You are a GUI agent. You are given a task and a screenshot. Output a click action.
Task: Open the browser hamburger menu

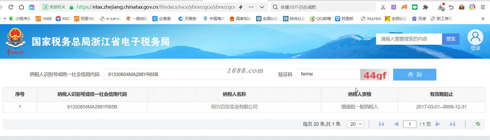click(x=483, y=7)
